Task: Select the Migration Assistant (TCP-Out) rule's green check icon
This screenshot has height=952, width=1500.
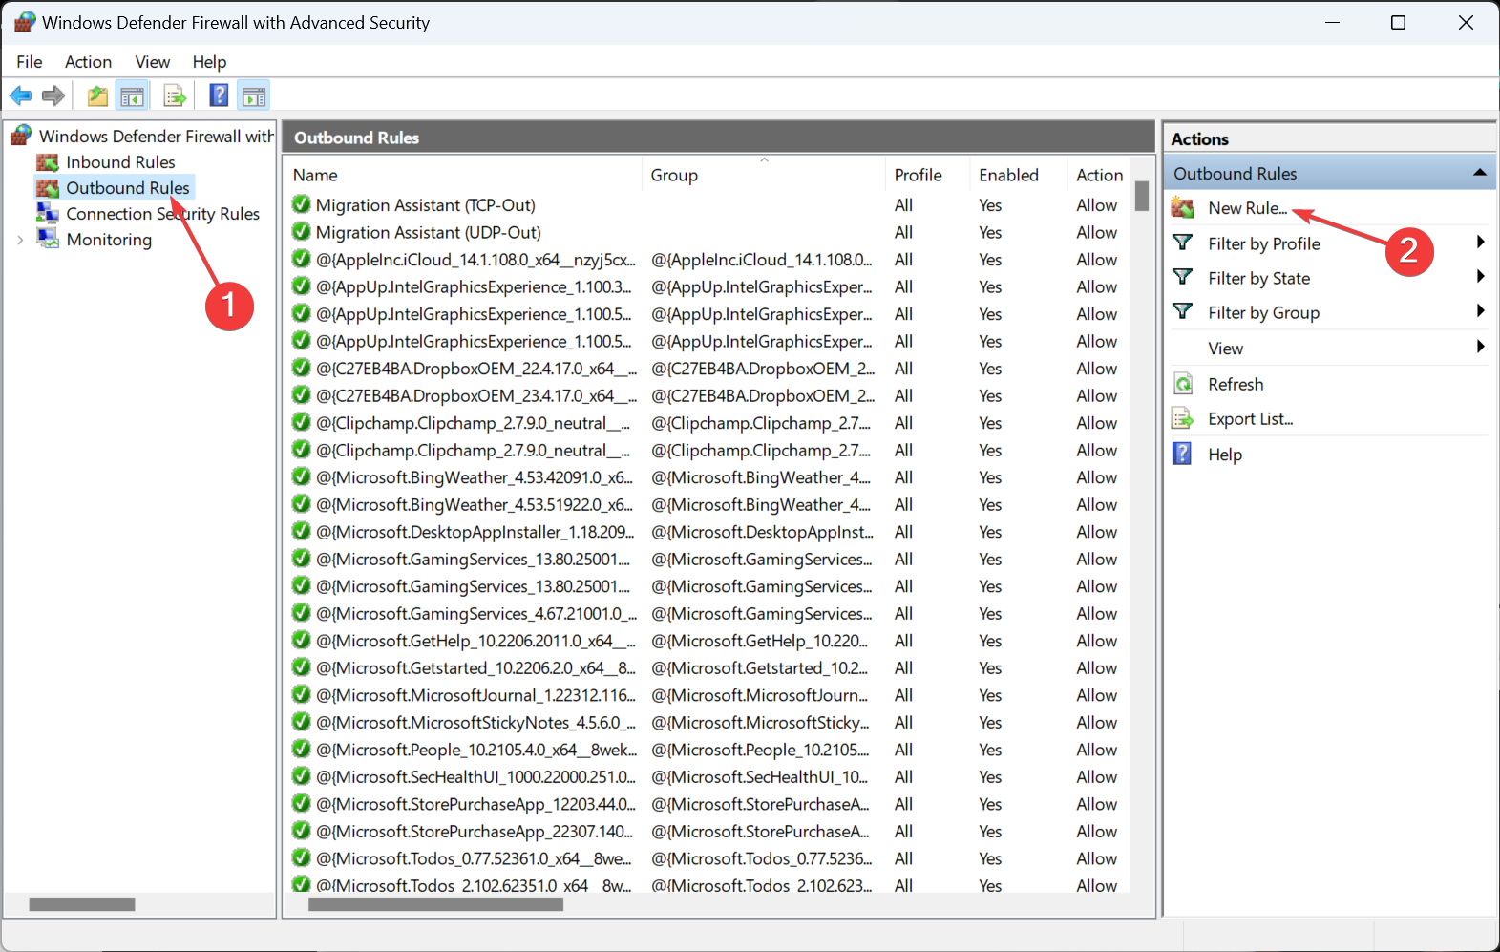Action: click(301, 204)
